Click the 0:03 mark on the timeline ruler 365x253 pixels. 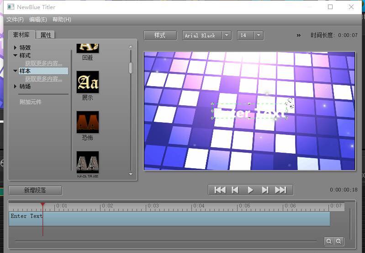coord(153,206)
